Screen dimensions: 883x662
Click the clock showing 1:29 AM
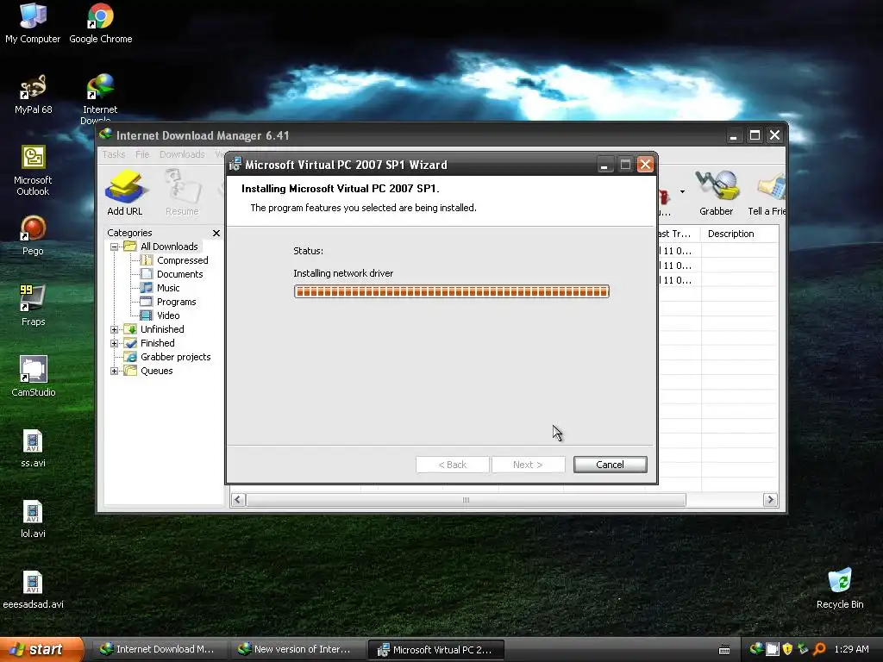851,649
